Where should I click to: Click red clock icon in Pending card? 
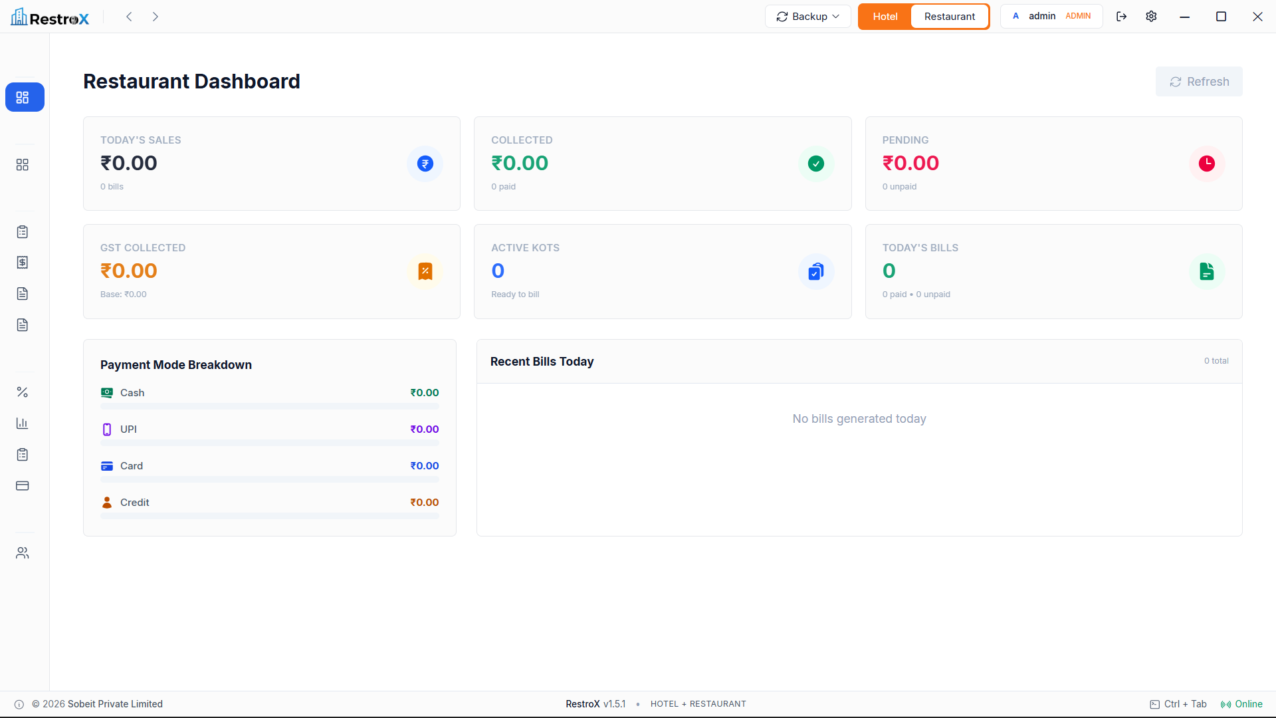[x=1207, y=164]
